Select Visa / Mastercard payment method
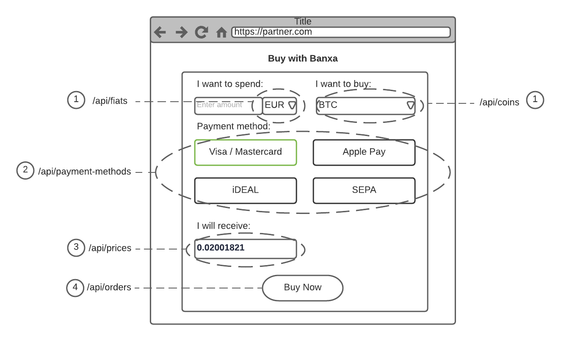Viewport: 561px width, 341px height. tap(246, 152)
